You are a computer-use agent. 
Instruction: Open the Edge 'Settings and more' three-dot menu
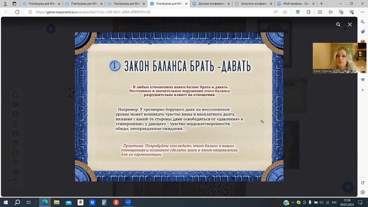pos(362,12)
